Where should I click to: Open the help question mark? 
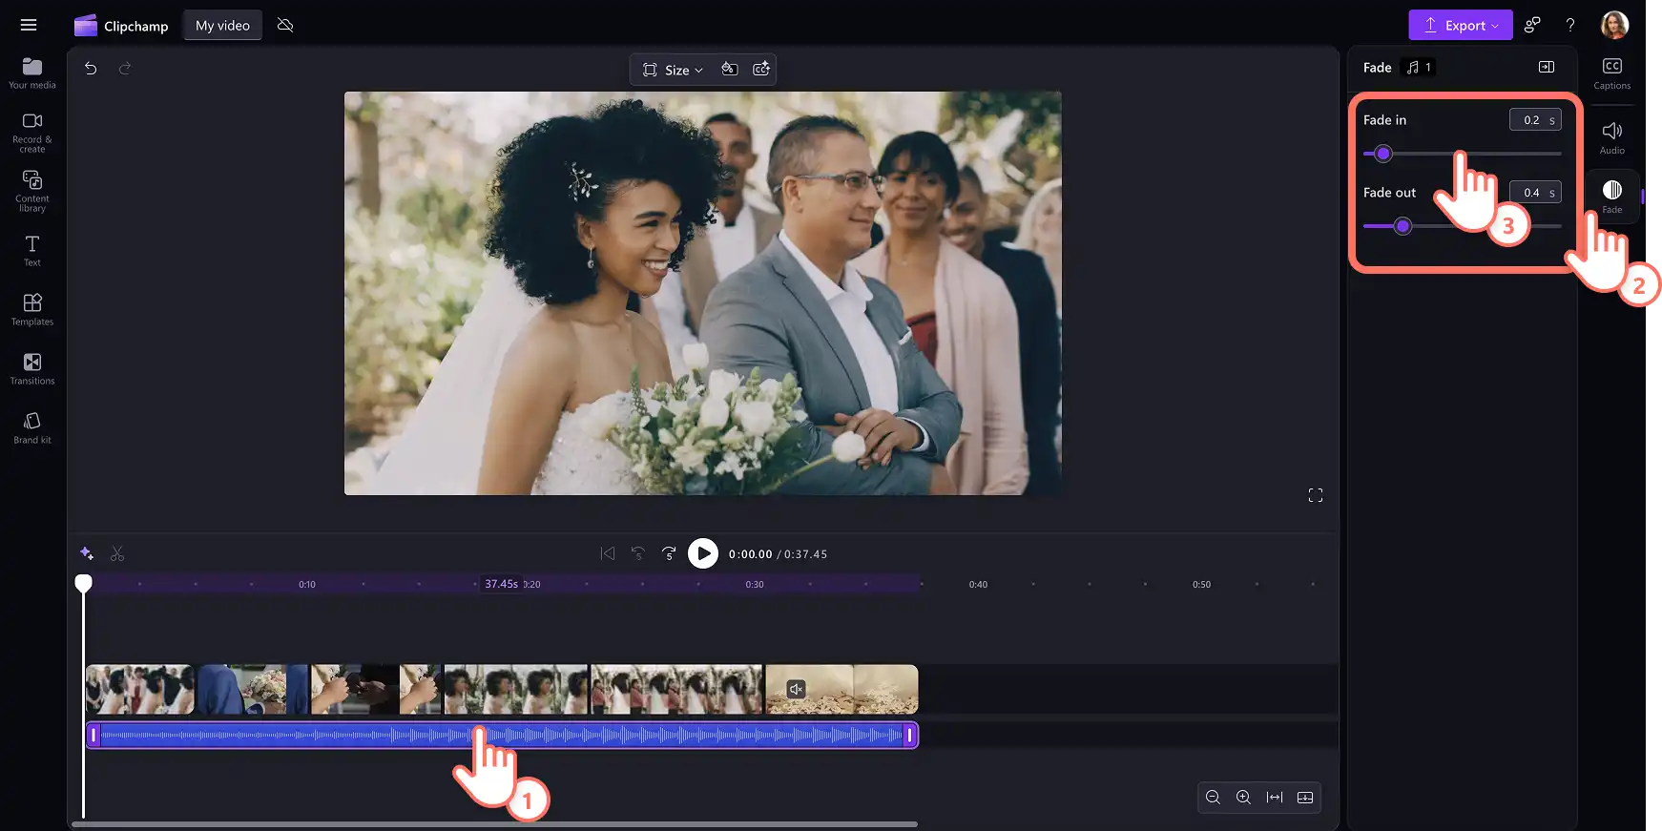[x=1570, y=26]
